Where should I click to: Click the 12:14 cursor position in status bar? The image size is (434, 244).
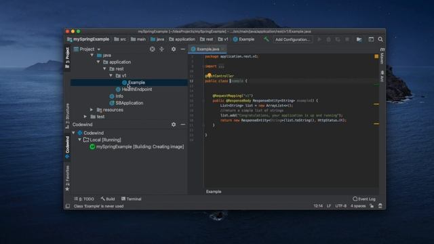(318, 206)
